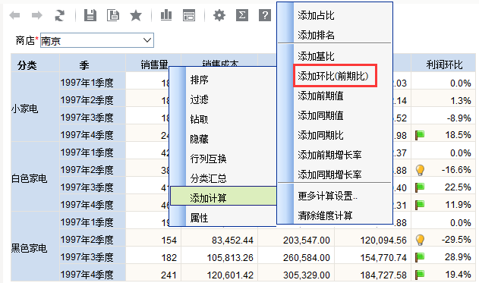
Task: Click the forward arrow toolbar icon
Action: pos(37,15)
